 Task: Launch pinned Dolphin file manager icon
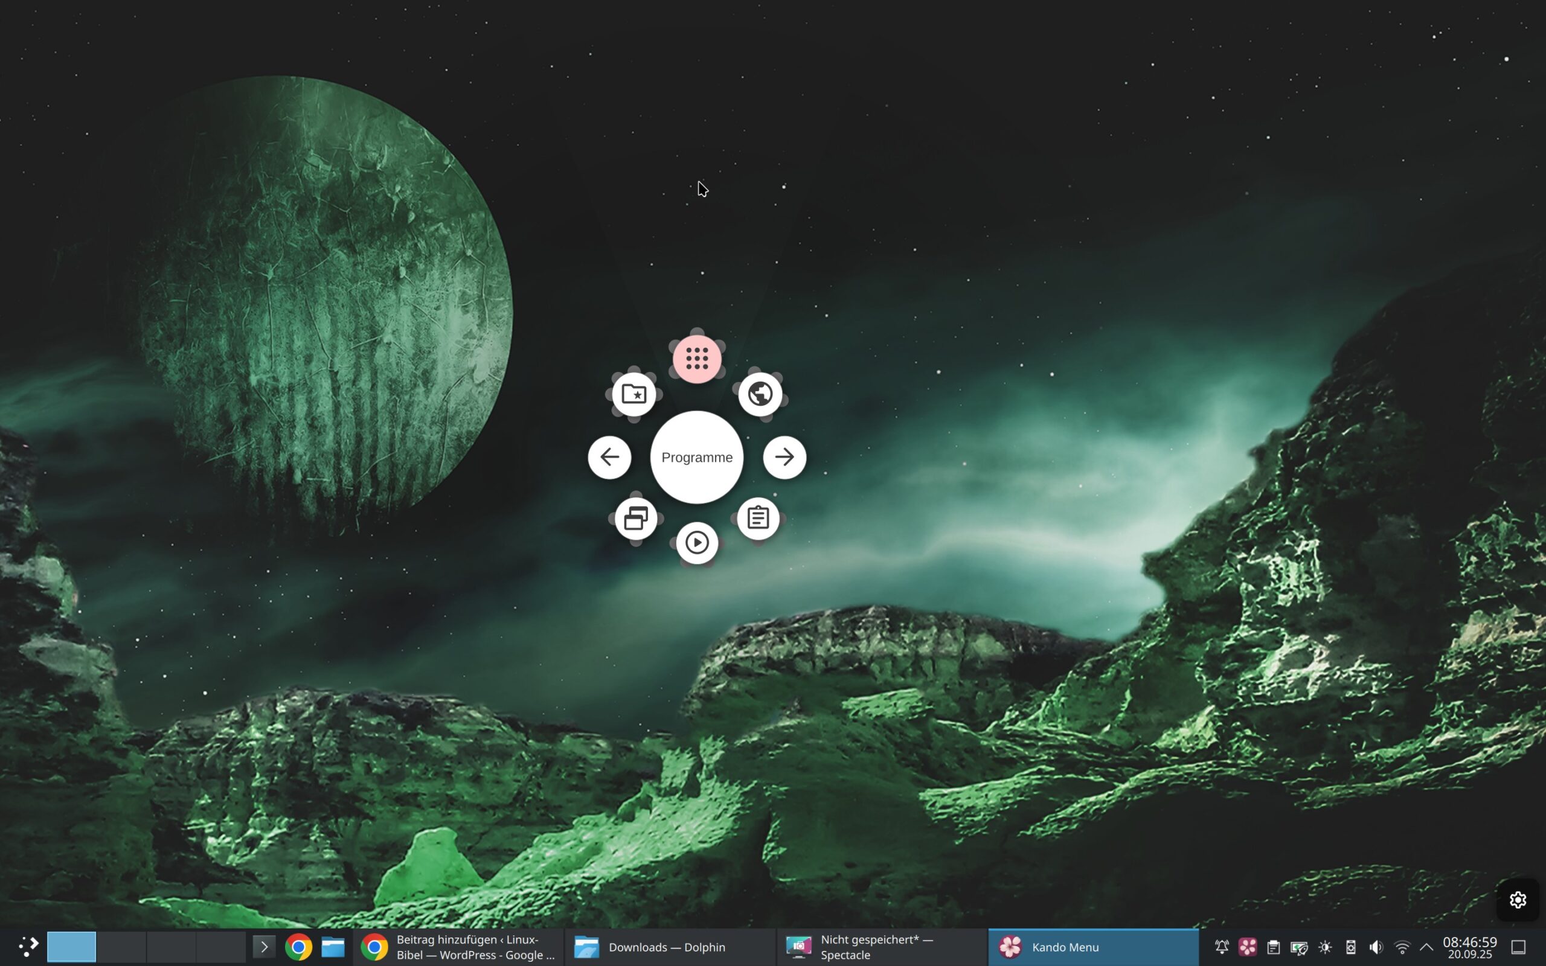333,947
